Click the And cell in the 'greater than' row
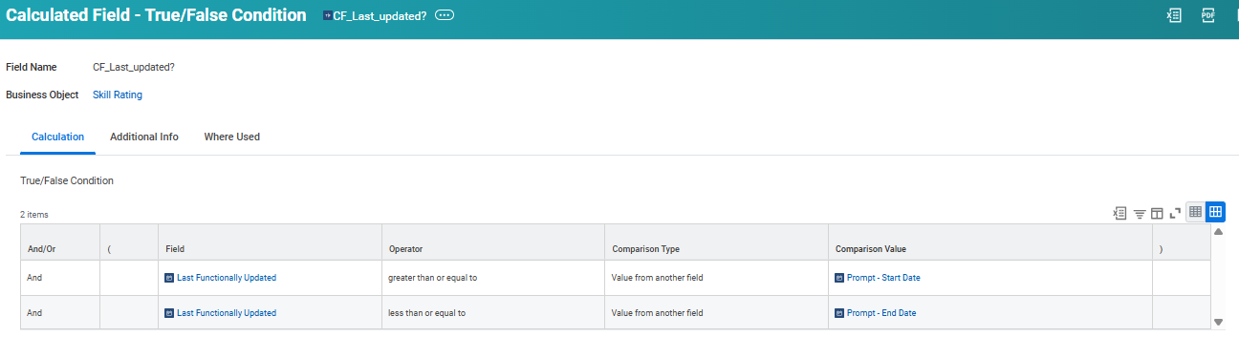1239x358 pixels. point(60,278)
